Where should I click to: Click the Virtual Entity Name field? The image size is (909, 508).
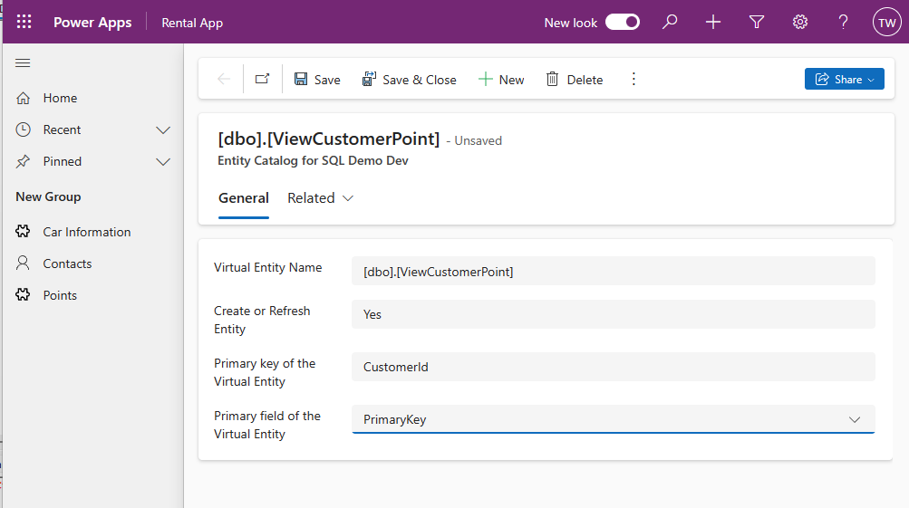(614, 271)
